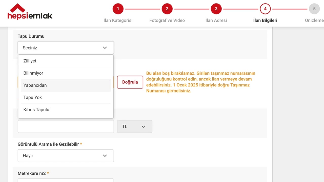Screen dimensions: 324x182
Task: Choose Bilinmiyor option
Action: coord(66,73)
